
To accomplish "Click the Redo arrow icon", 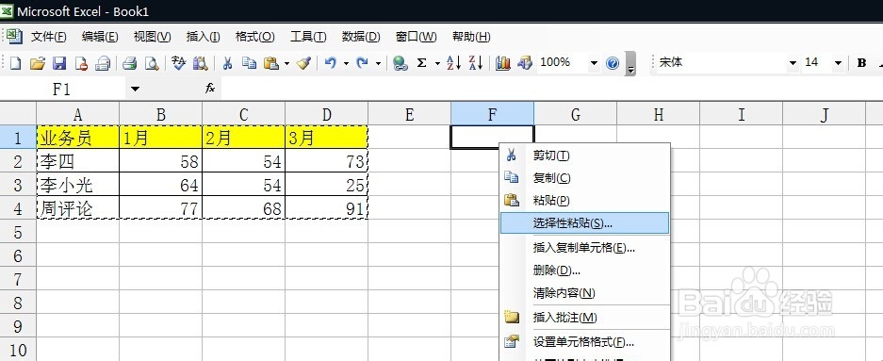I will (x=363, y=64).
